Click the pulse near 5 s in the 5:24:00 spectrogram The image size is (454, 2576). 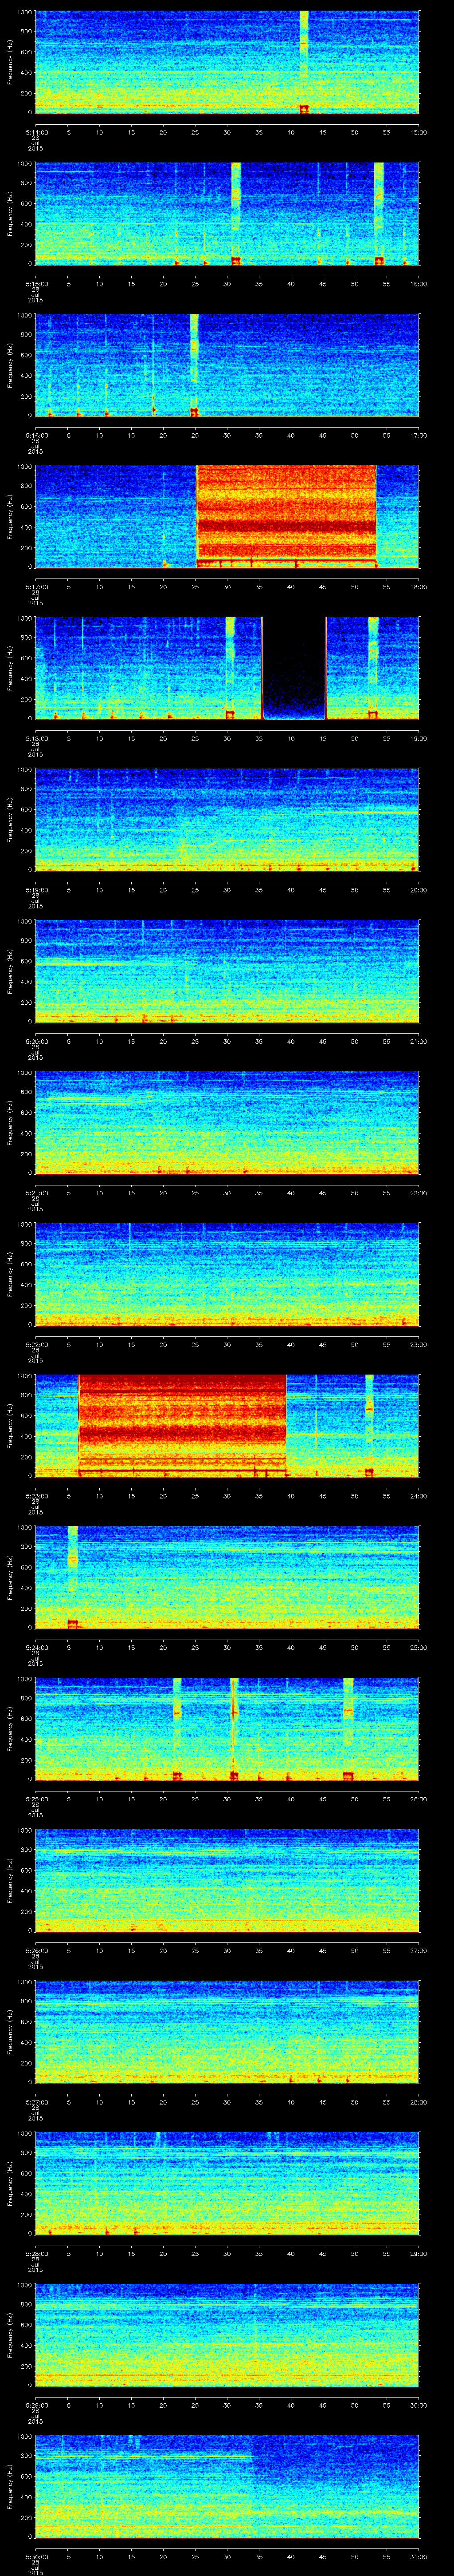click(x=72, y=1577)
